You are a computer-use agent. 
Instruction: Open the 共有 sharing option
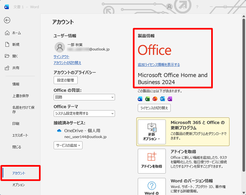(x=16, y=68)
